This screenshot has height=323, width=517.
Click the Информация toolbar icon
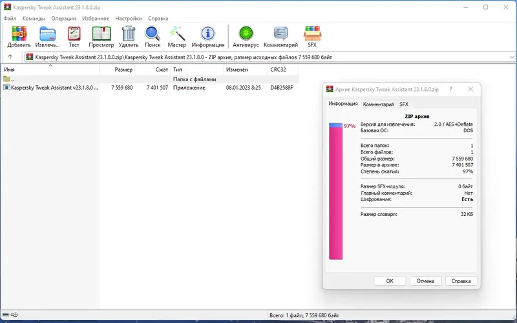[x=207, y=34]
